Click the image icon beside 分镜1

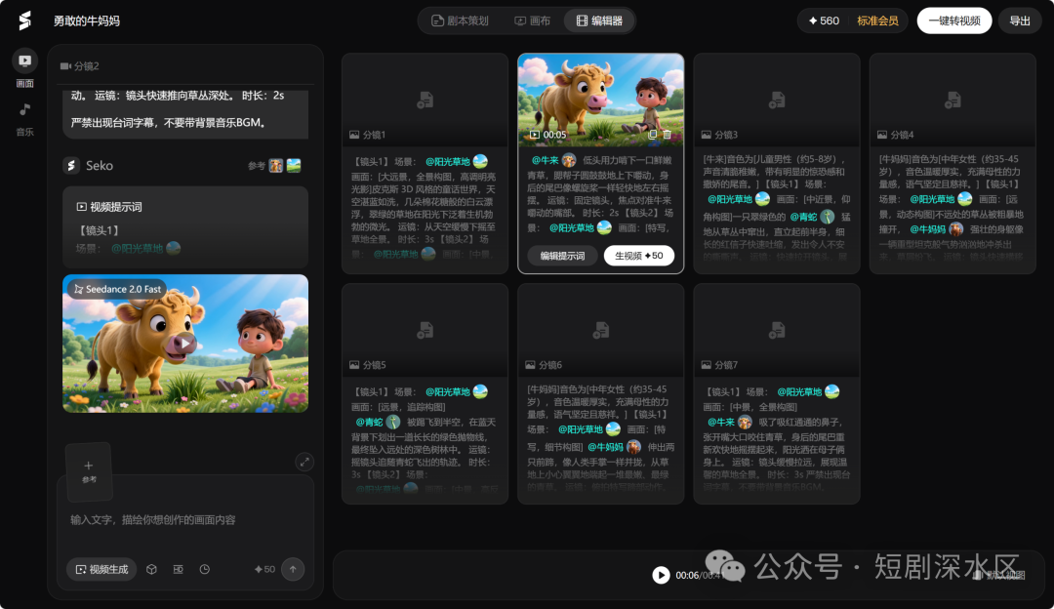pyautogui.click(x=354, y=135)
